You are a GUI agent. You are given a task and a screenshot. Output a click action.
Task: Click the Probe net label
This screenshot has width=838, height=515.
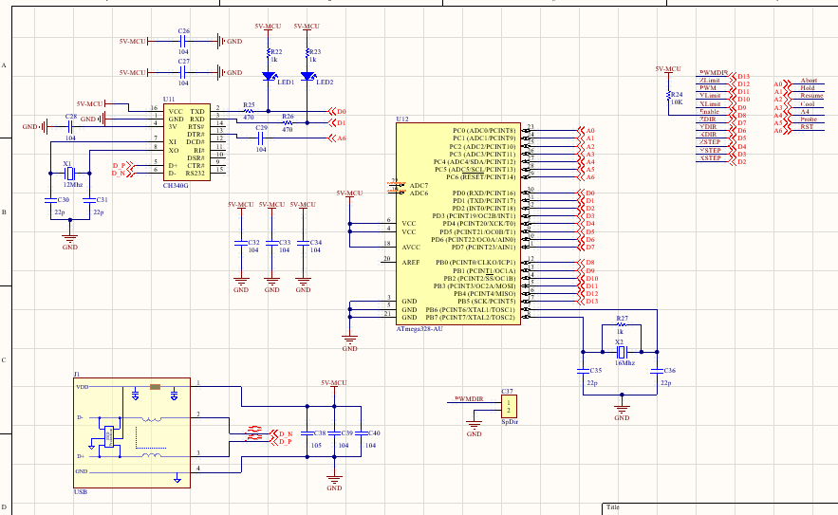click(809, 120)
